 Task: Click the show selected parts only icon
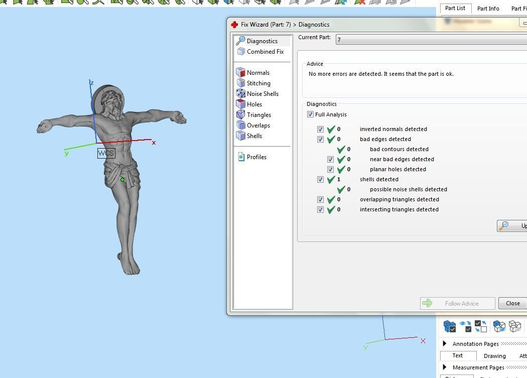pos(499,326)
